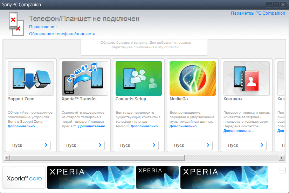The image size is (289, 193).
Task: Click the Contacts Setup title text
Action: tap(131, 99)
